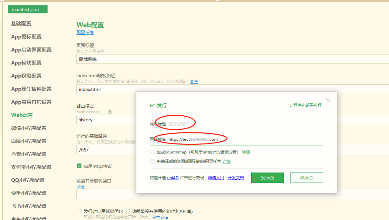The height and width of the screenshot is (220, 389).
Task: Switch to 基础配置 section
Action: tap(21, 24)
